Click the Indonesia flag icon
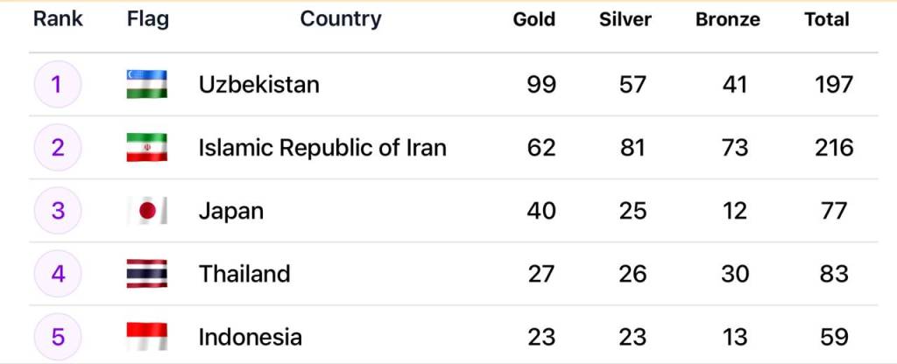Screen dimensions: 897x364 pyautogui.click(x=146, y=336)
